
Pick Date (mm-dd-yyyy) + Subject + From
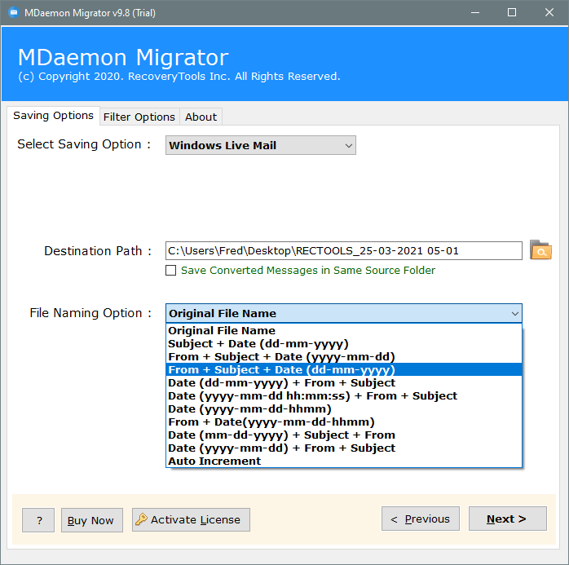click(x=344, y=435)
